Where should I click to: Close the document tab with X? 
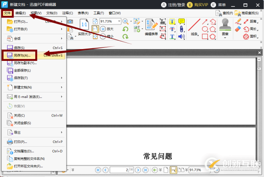pos(260,53)
